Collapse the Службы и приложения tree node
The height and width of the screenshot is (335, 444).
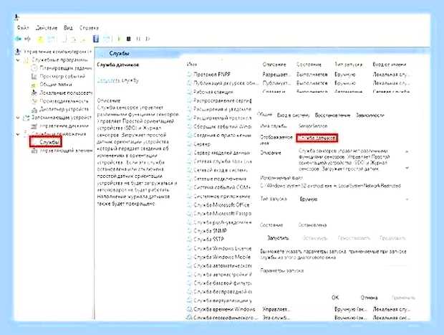[x=18, y=134]
